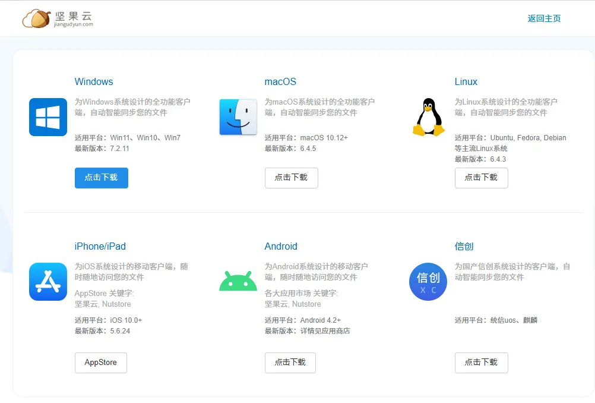Click the 为macOS系统设计 description text
This screenshot has width=595, height=403.
tap(319, 107)
